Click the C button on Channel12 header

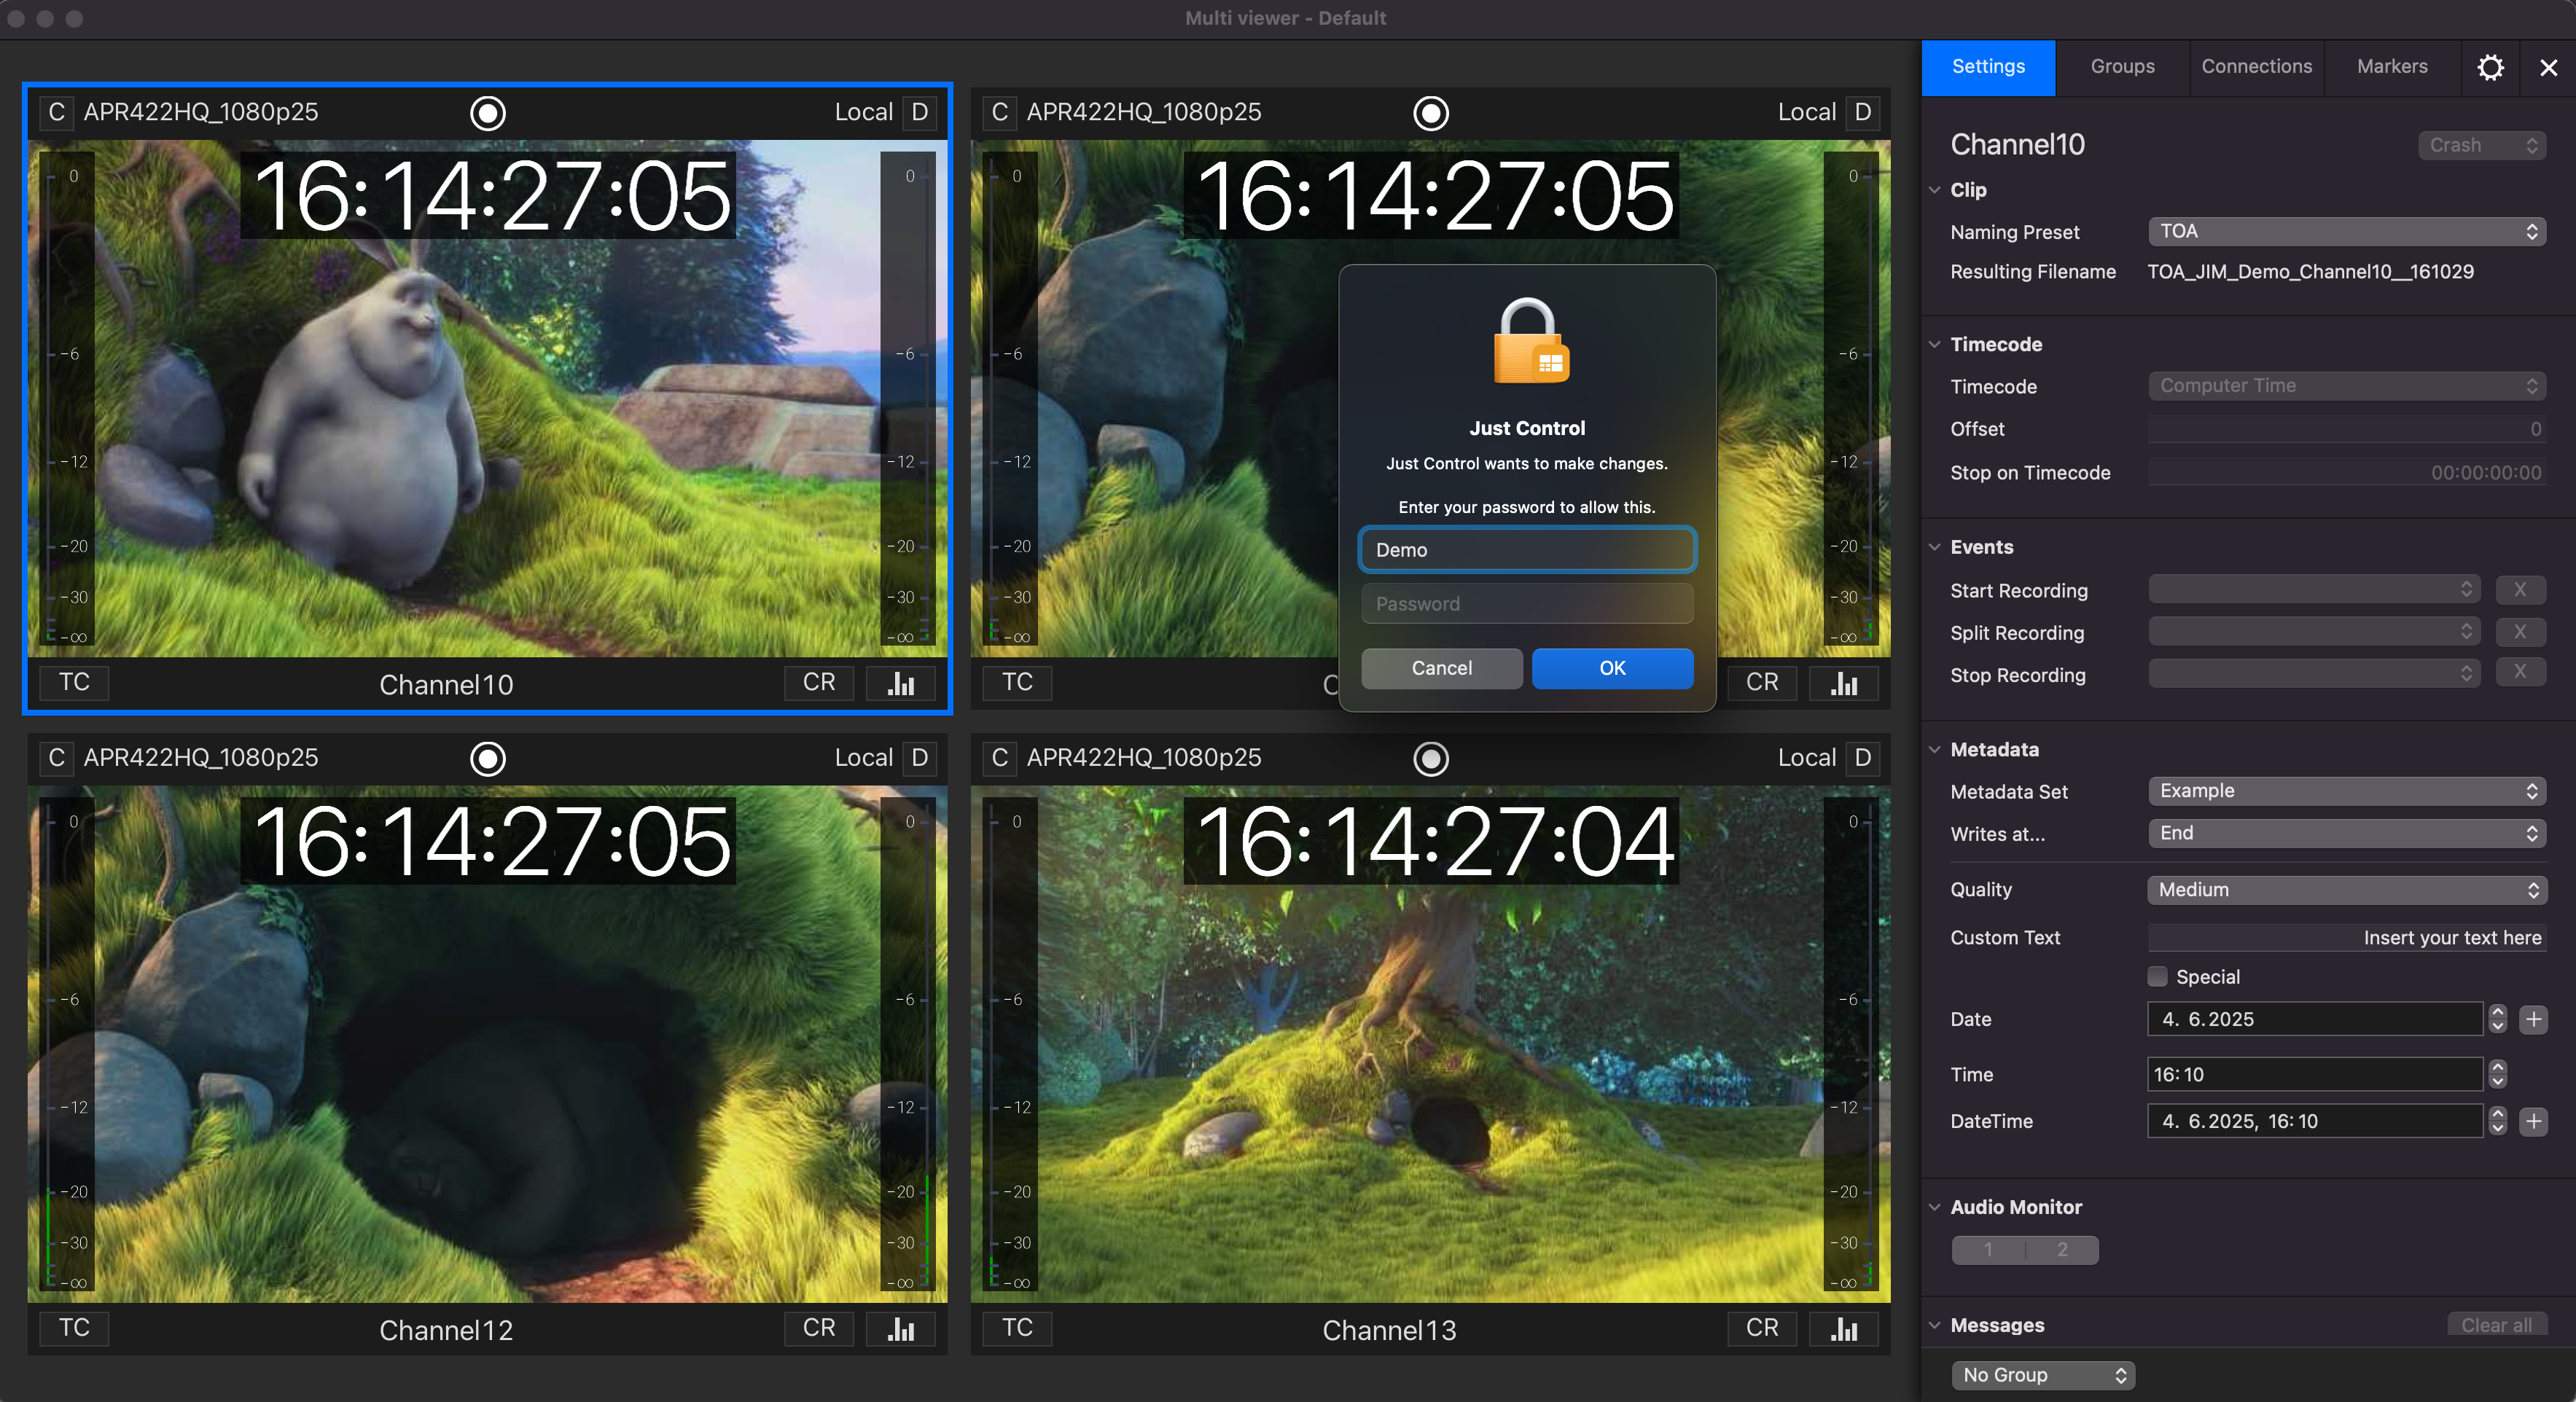(57, 758)
